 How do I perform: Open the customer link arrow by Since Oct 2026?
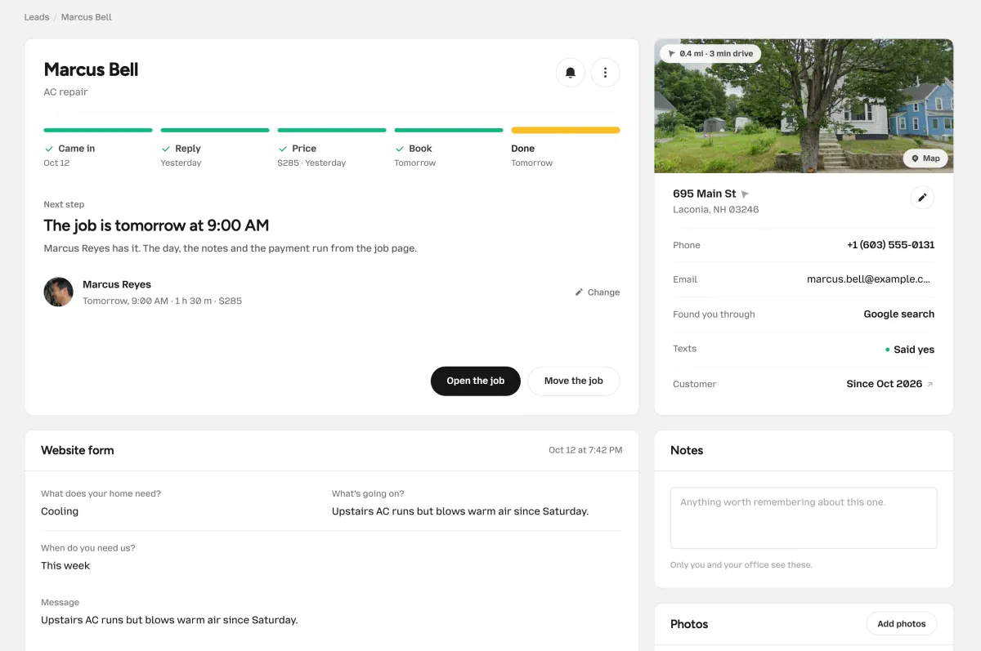929,384
